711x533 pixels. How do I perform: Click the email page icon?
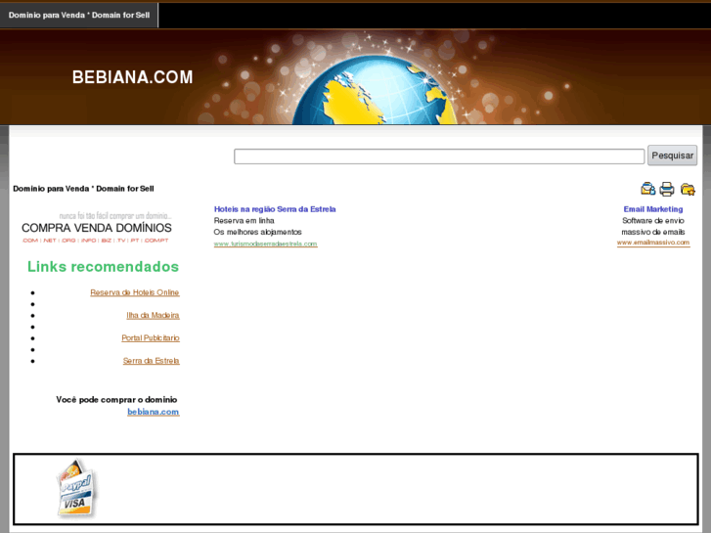click(648, 189)
